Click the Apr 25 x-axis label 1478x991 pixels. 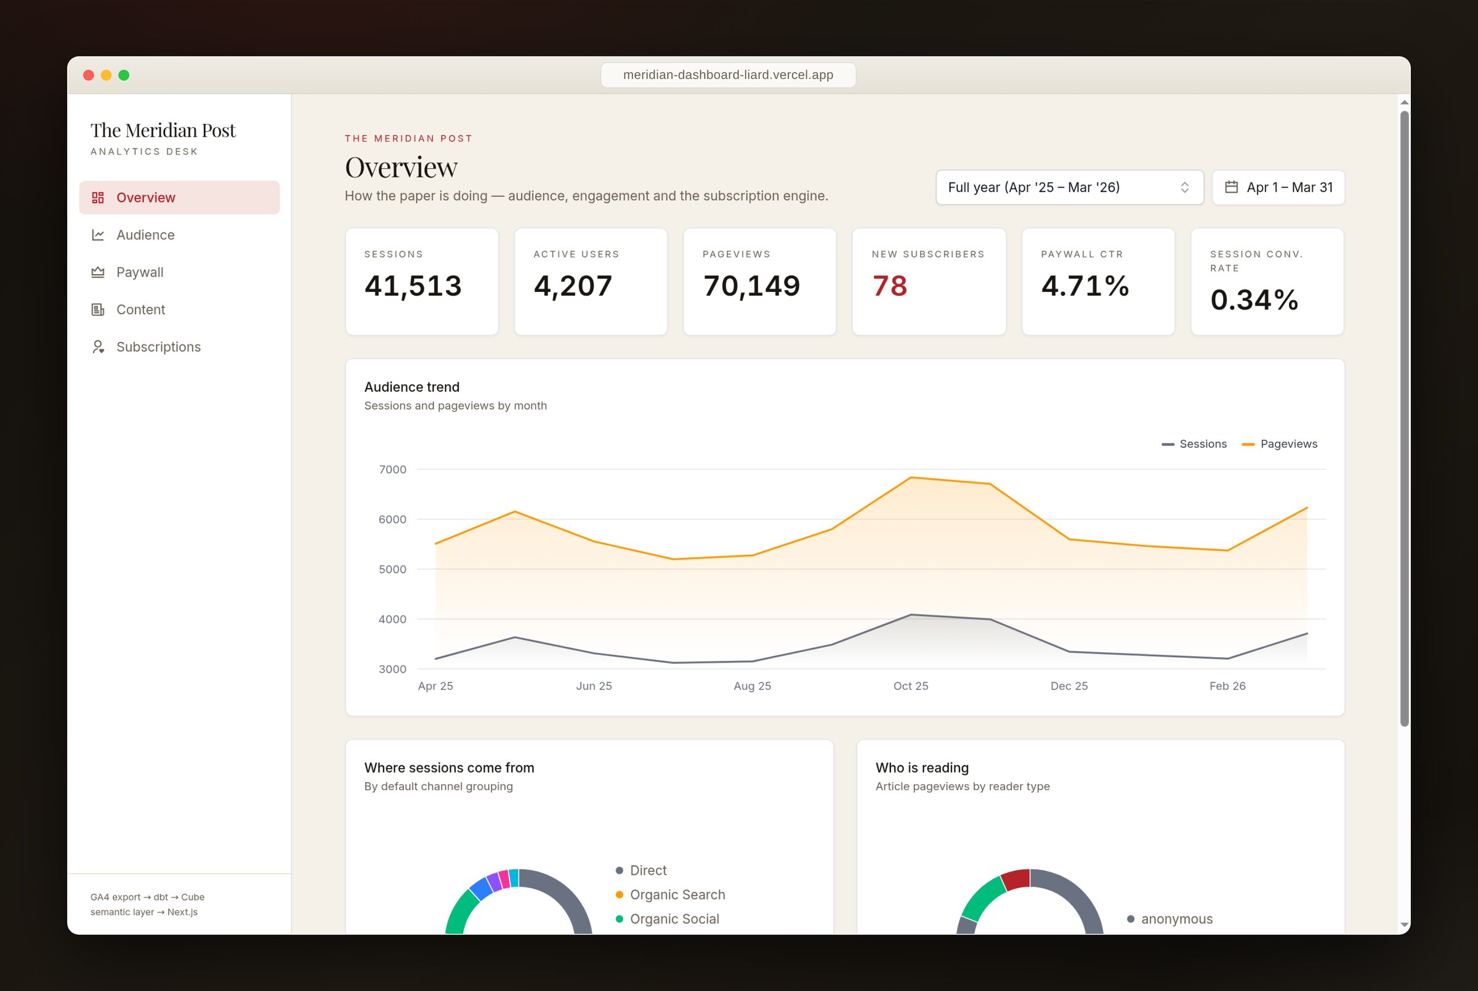pos(435,686)
